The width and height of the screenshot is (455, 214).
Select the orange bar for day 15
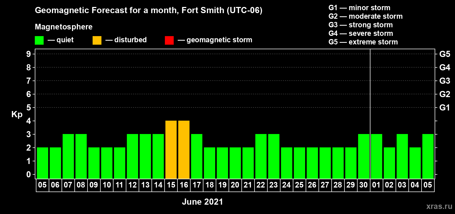tap(171, 150)
